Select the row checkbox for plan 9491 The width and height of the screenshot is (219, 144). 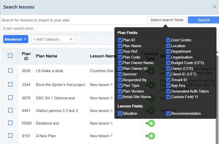pyautogui.click(x=10, y=110)
